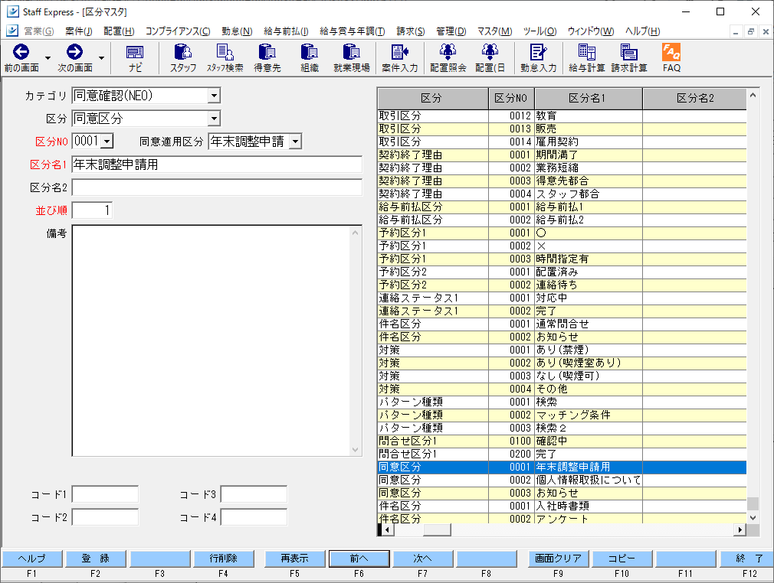Click the コード1 input field
This screenshot has width=774, height=583.
click(x=105, y=494)
